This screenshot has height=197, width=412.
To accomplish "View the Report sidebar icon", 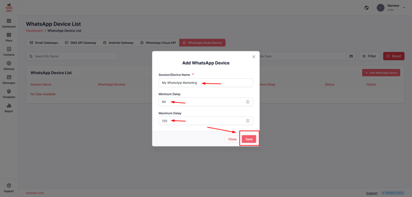I will coord(9,106).
